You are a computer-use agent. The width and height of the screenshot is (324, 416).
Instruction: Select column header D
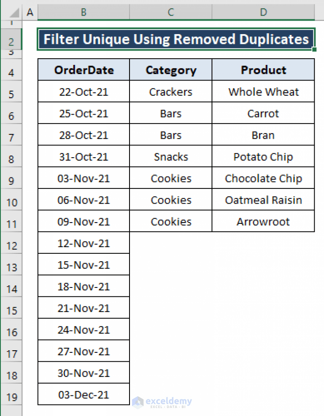click(x=263, y=12)
